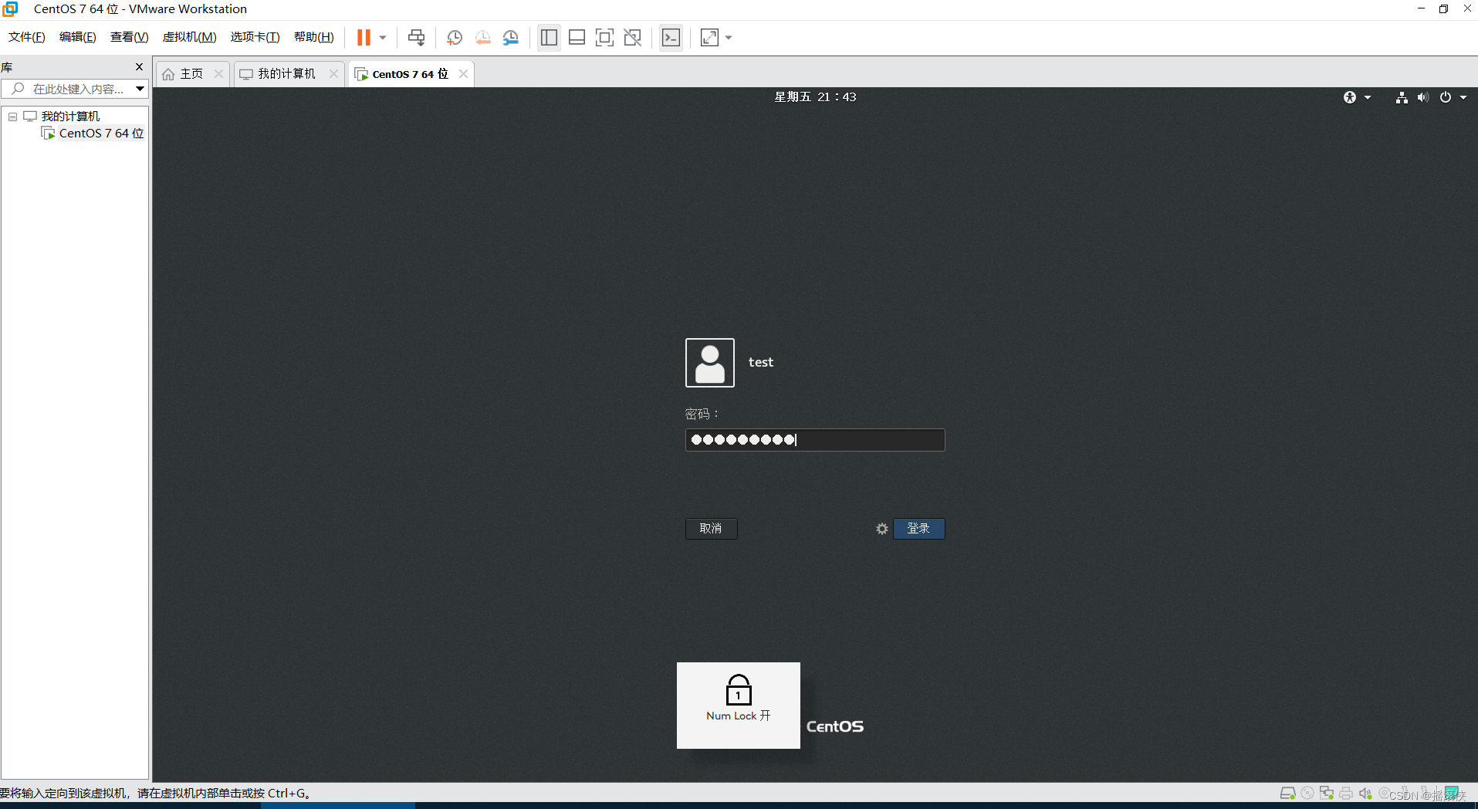The width and height of the screenshot is (1478, 809).
Task: Close the library panel
Action: pos(139,67)
